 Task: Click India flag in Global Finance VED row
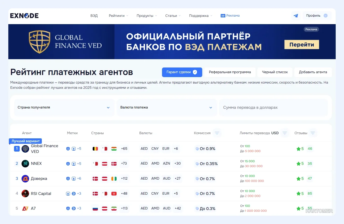pyautogui.click(x=114, y=149)
